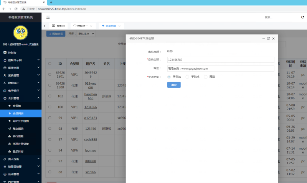Open 登录日志 in sidebar submenu
This screenshot has height=183, width=307.
coord(21,152)
